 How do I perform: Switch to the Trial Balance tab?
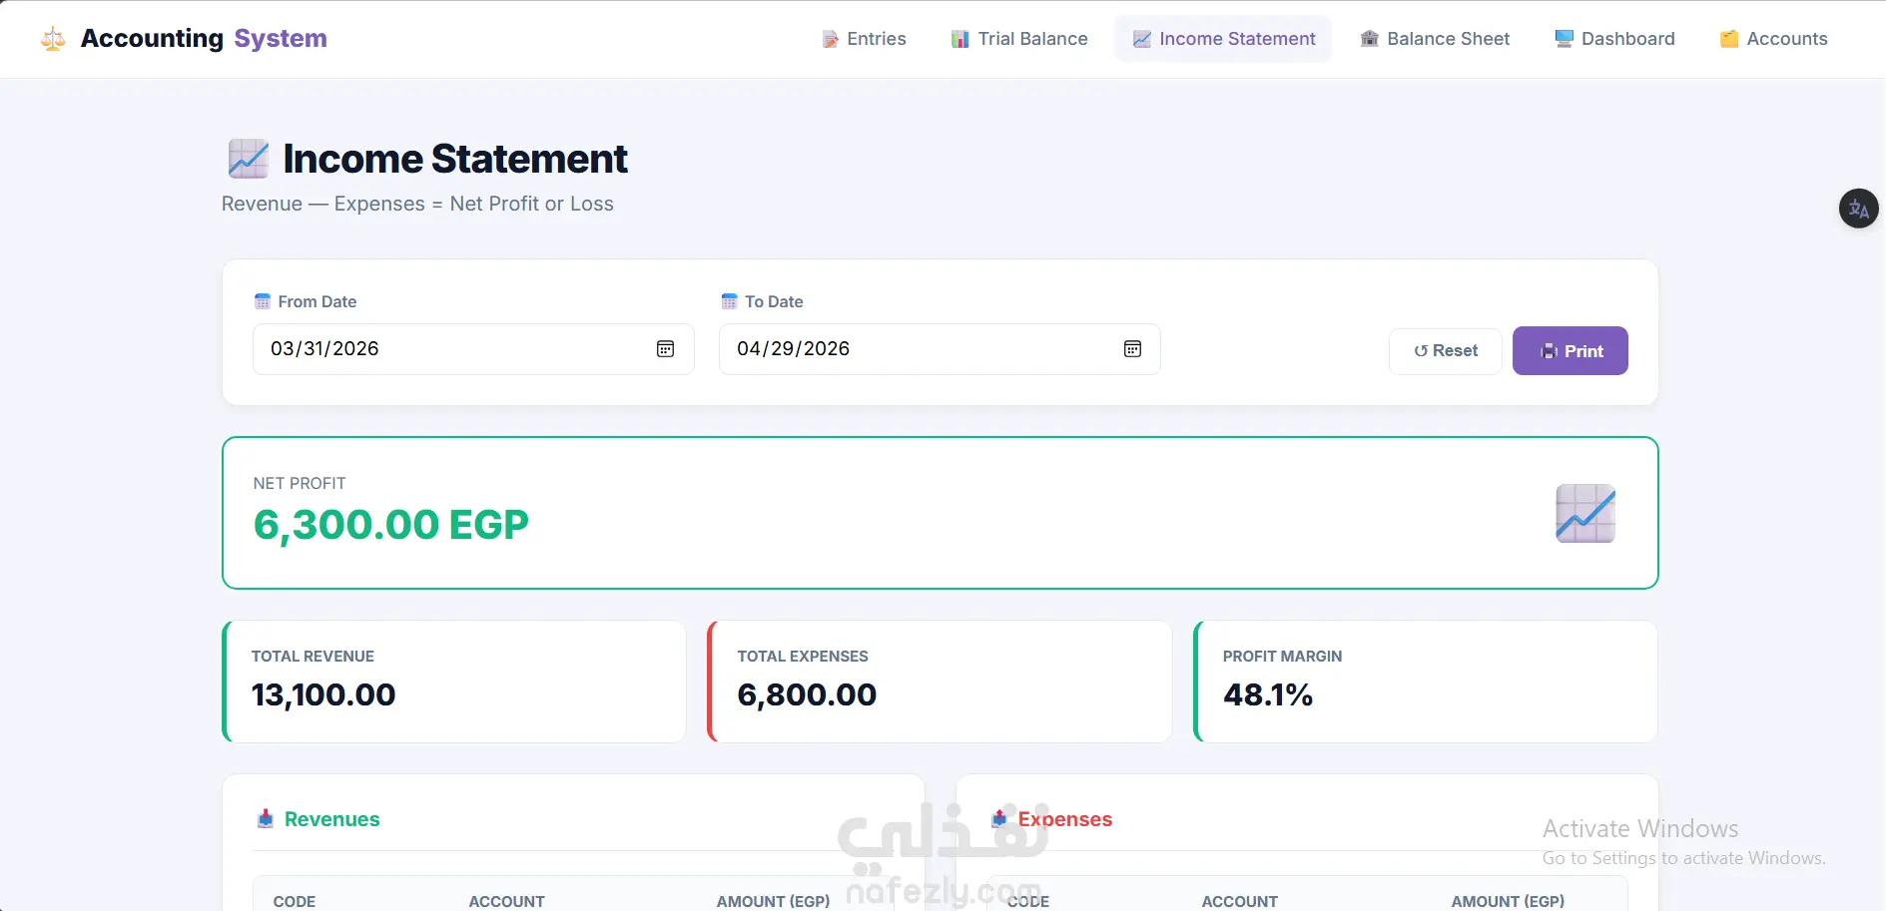click(1019, 39)
